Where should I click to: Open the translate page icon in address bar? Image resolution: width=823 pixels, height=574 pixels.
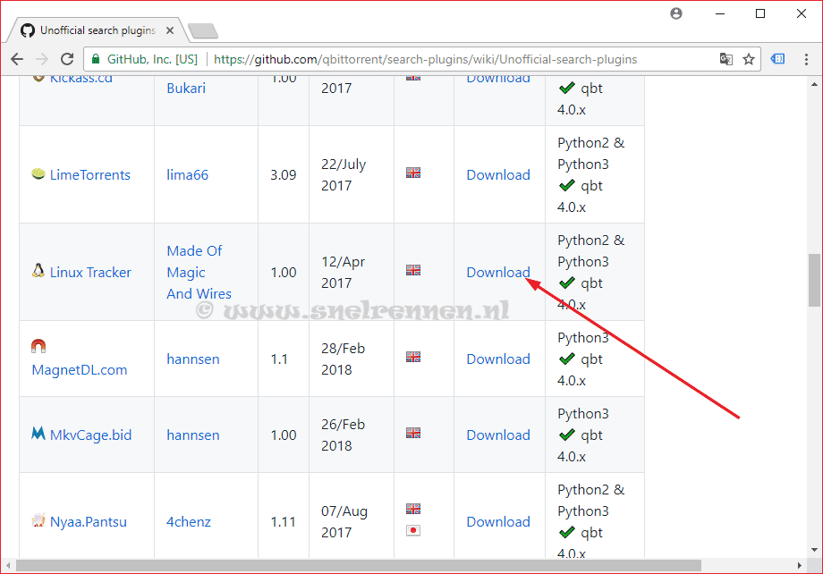click(725, 59)
